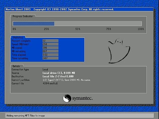
Task: Click the Percent complete value 32
Action: [x=50, y=41]
